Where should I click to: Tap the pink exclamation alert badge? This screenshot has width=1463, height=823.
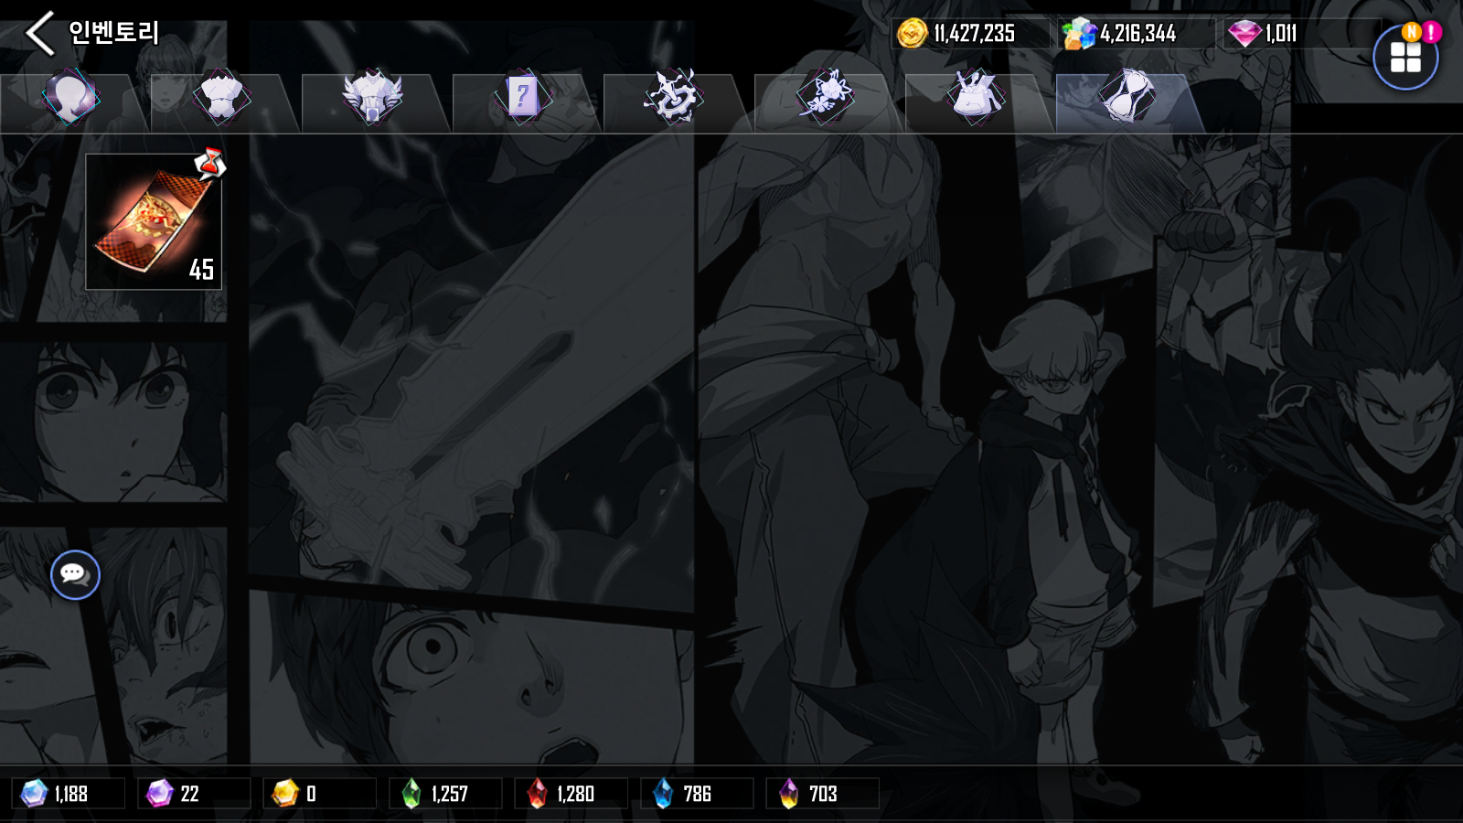point(1432,32)
